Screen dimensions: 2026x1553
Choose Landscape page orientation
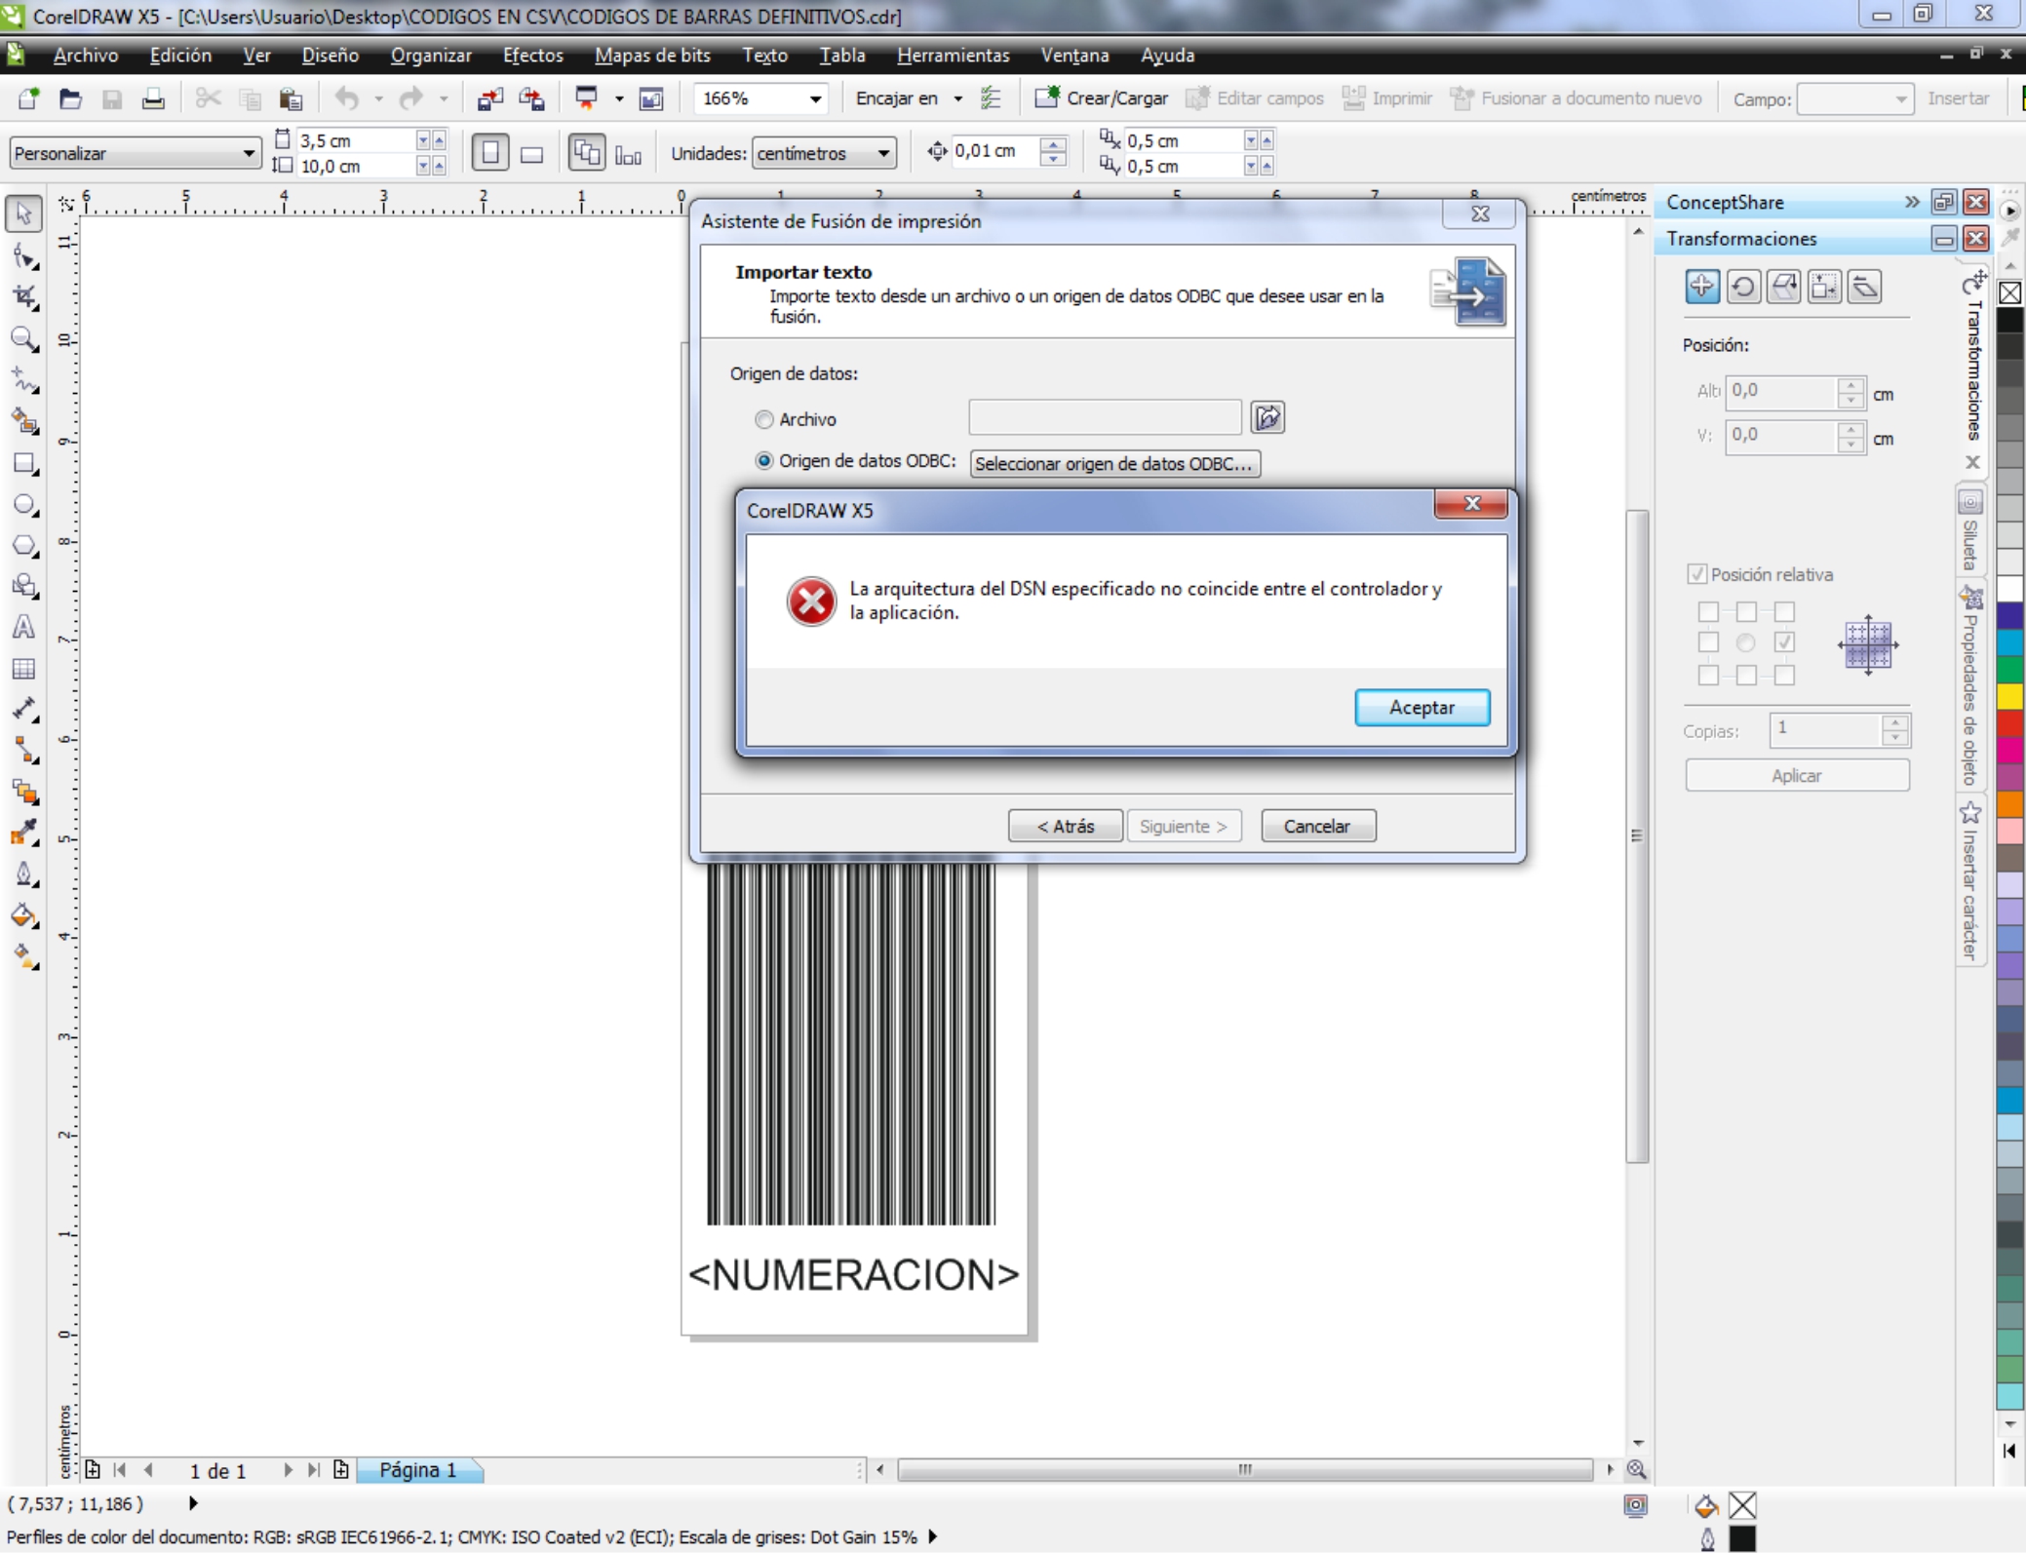point(531,153)
